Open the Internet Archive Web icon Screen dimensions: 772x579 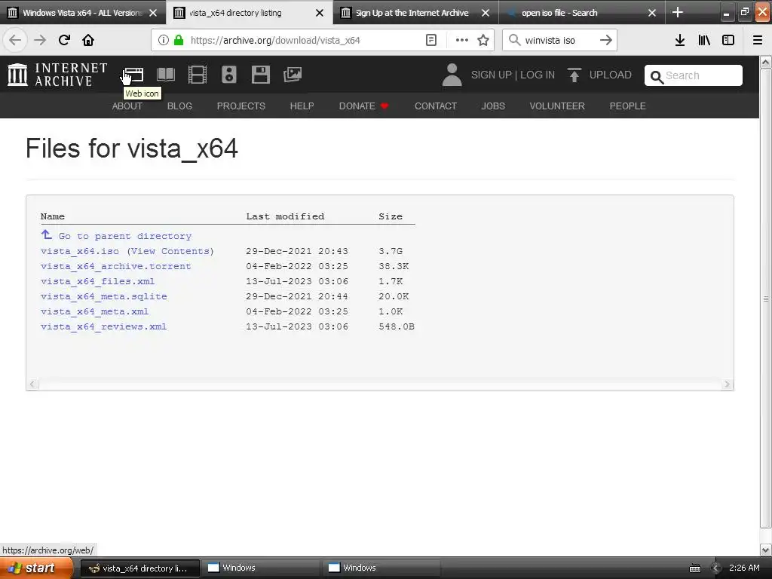click(x=133, y=75)
